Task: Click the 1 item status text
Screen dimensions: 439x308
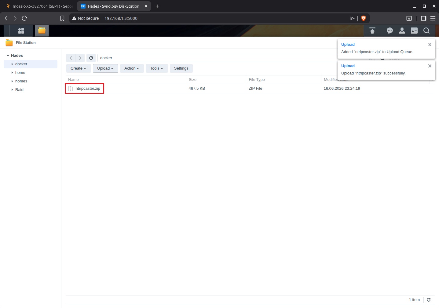Action: 414,300
